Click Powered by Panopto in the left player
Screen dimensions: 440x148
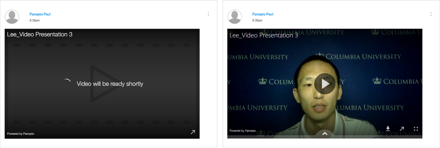[21, 134]
